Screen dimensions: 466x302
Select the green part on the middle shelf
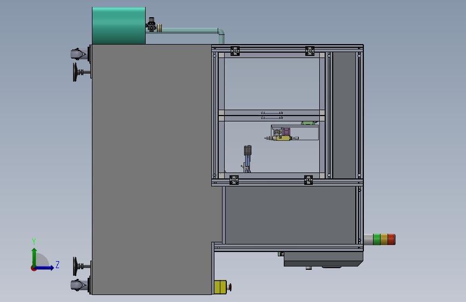[309, 123]
